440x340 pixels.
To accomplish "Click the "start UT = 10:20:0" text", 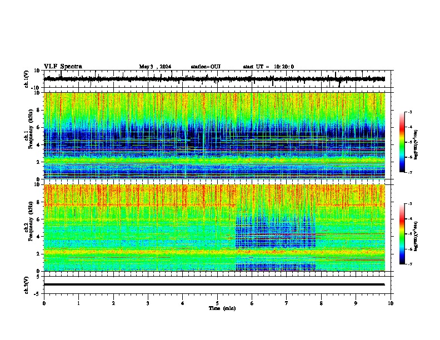I will [x=268, y=67].
